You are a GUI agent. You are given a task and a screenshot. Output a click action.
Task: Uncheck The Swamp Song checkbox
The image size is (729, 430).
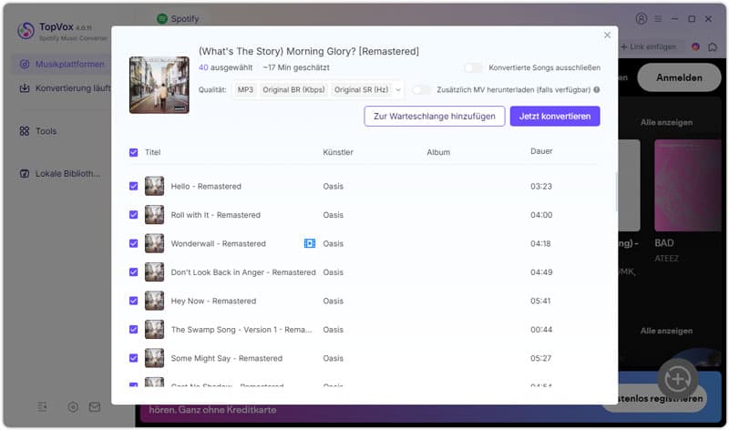point(133,330)
